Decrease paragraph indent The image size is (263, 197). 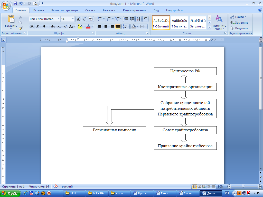click(126, 19)
